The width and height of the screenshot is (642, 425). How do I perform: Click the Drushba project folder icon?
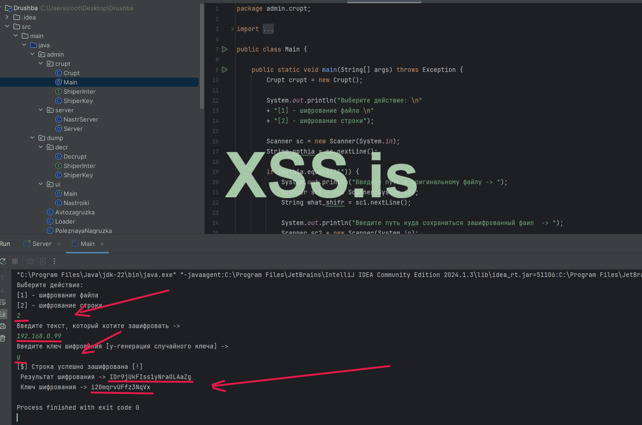coord(8,8)
